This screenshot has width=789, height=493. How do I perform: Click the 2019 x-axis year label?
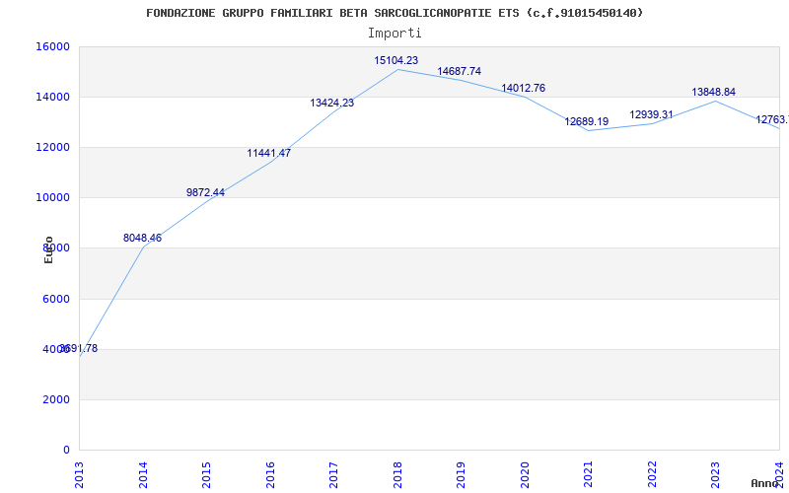[462, 475]
